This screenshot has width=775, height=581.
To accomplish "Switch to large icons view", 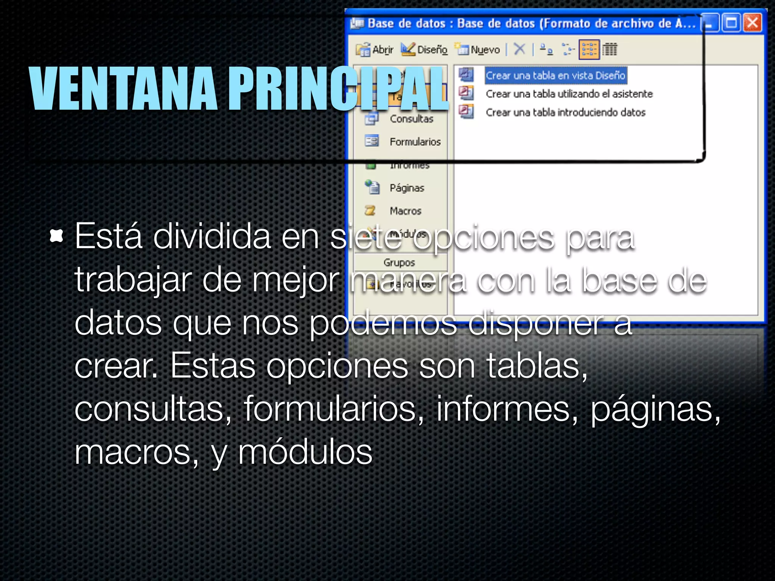I will pos(546,49).
